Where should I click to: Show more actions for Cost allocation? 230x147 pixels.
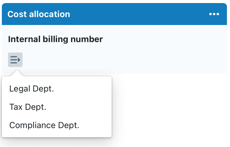point(214,14)
